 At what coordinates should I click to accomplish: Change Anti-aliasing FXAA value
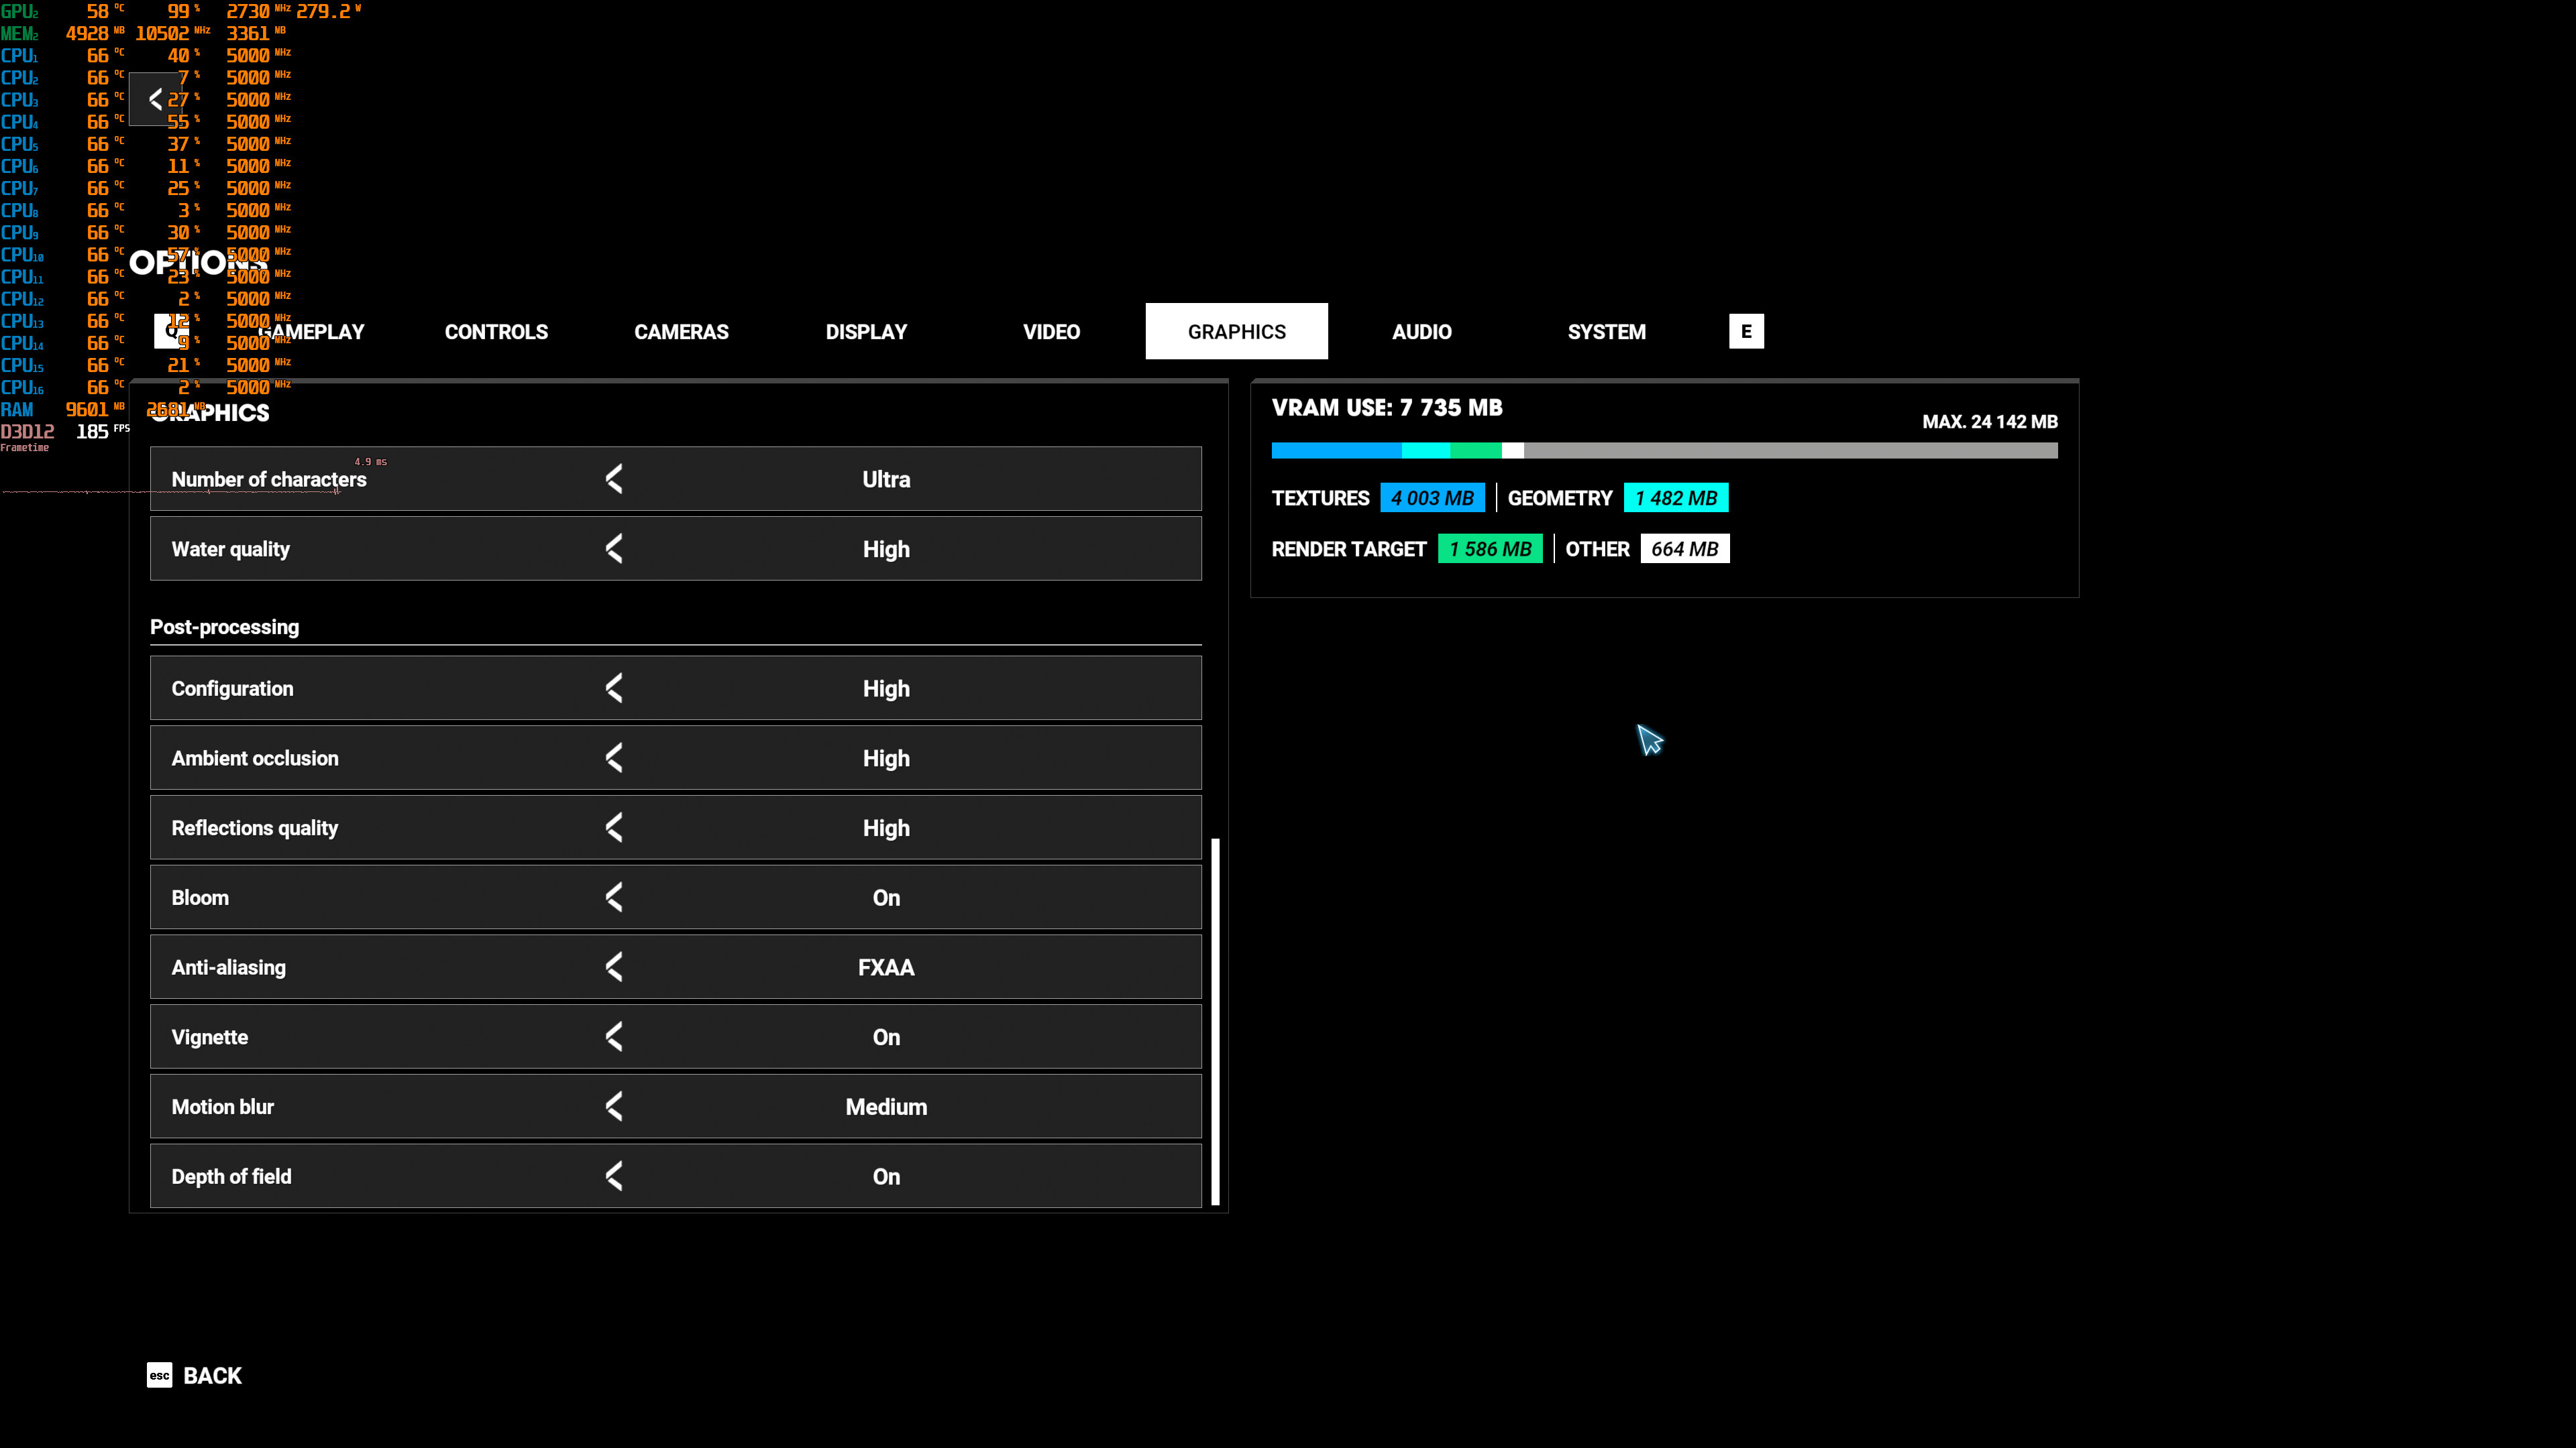tap(886, 967)
